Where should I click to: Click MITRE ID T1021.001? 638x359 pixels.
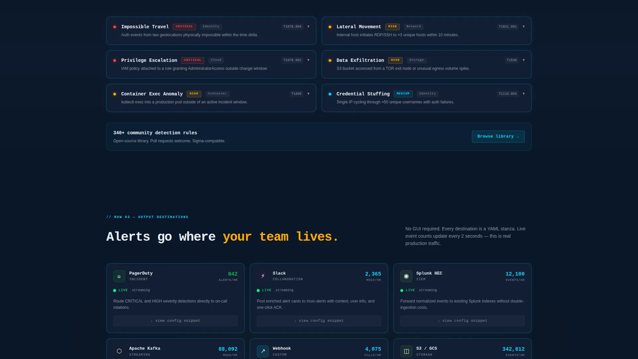508,27
